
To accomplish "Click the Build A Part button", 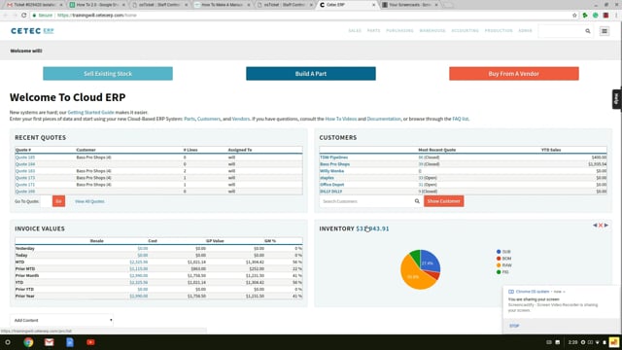I will click(x=311, y=74).
